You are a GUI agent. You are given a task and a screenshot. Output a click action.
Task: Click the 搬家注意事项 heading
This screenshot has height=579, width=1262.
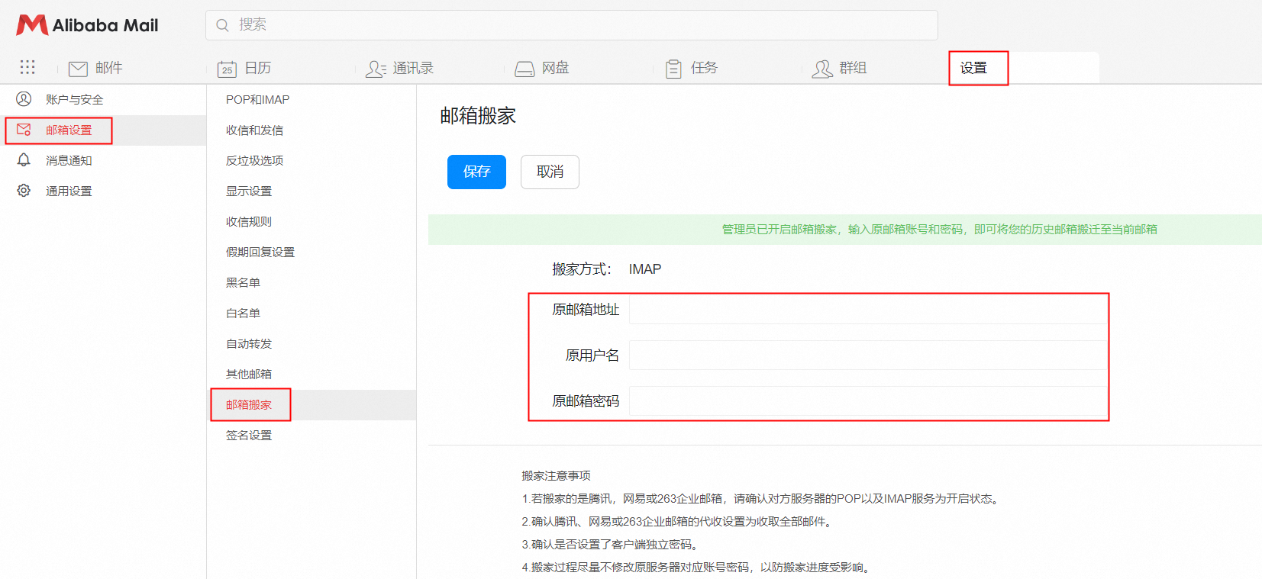tap(556, 476)
